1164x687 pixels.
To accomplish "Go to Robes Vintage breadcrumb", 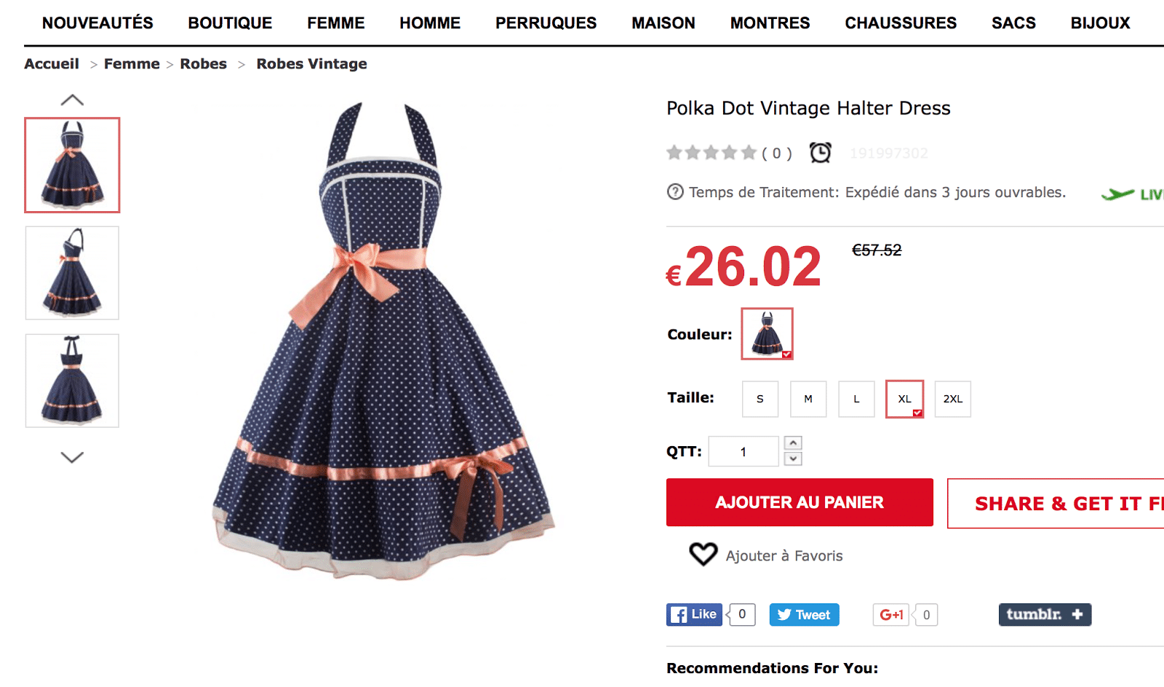I will coord(311,64).
